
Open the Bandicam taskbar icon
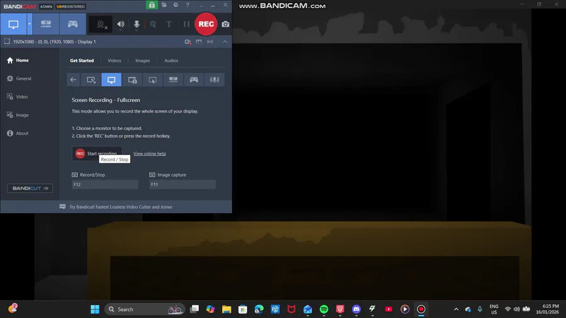tap(421, 309)
